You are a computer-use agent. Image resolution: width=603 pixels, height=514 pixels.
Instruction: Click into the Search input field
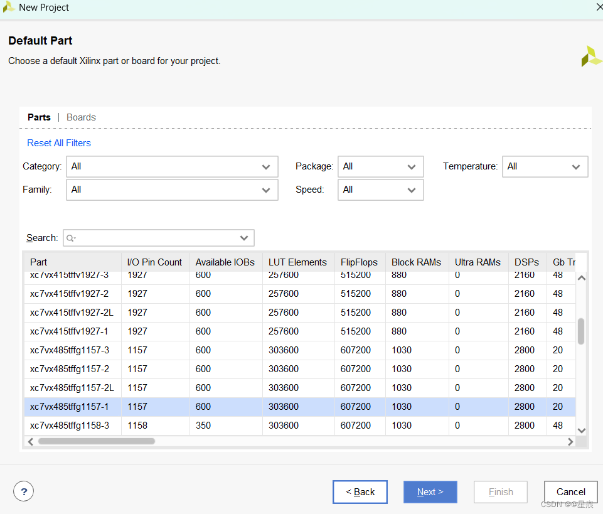(159, 238)
